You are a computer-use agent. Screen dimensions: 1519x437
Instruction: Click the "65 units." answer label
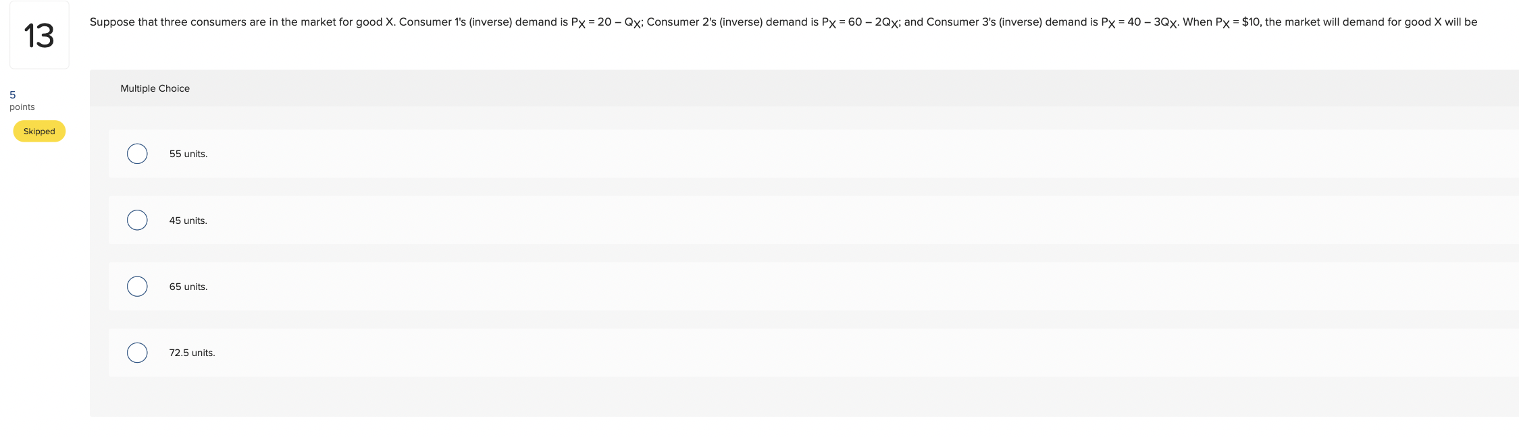[x=188, y=287]
